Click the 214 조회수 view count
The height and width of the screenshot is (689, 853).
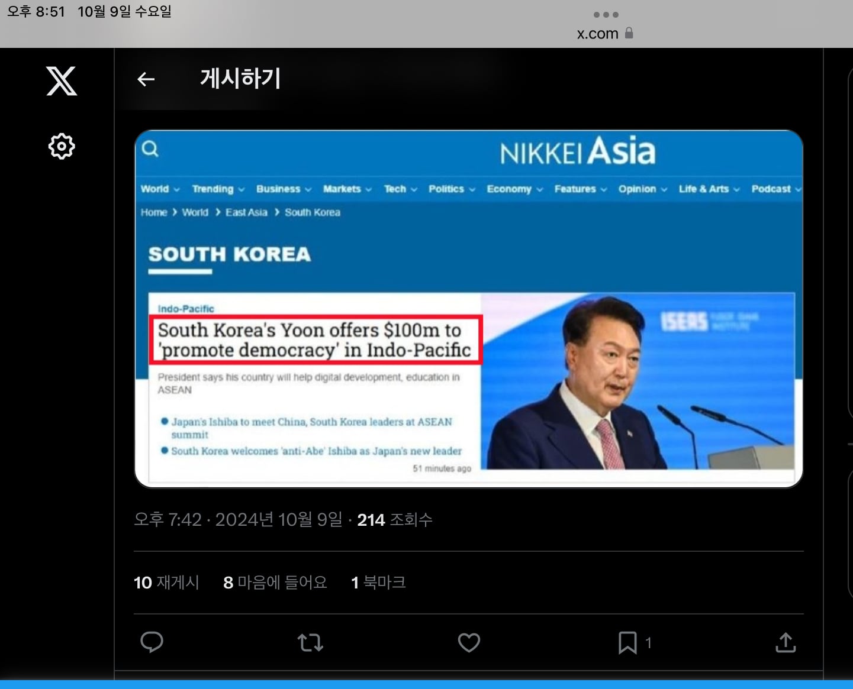[x=395, y=520]
